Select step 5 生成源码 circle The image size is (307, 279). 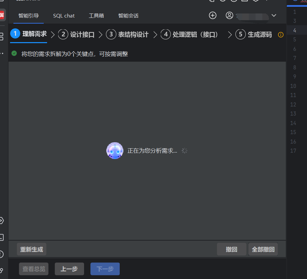[x=240, y=34]
